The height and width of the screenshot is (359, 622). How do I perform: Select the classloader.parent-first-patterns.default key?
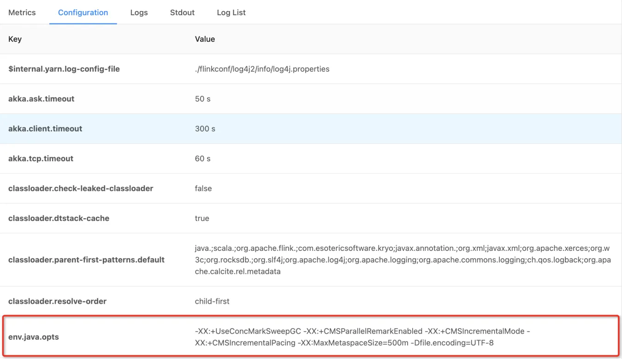86,260
